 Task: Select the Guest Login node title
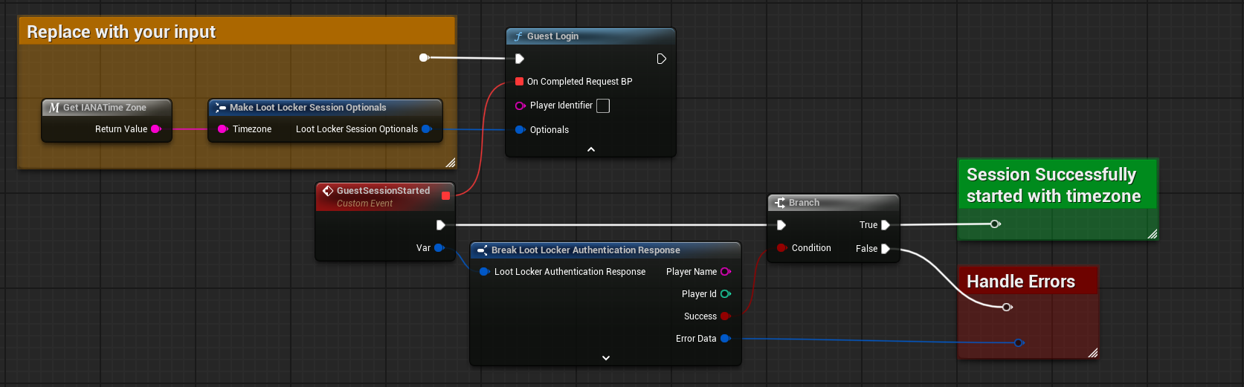click(x=552, y=36)
